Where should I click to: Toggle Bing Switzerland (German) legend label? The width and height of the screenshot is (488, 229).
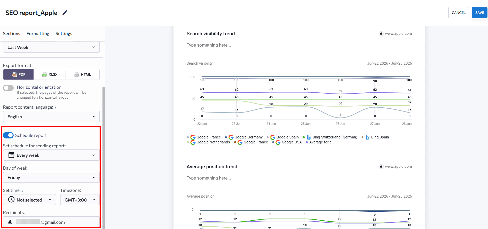[x=335, y=137]
